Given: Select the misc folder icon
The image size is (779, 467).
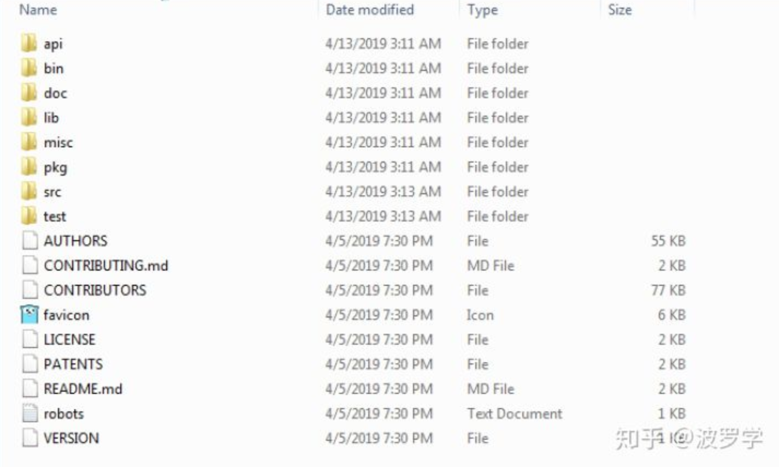Looking at the screenshot, I should click(x=29, y=142).
